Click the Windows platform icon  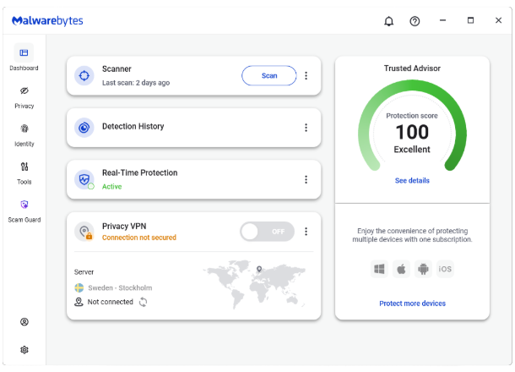(x=379, y=269)
